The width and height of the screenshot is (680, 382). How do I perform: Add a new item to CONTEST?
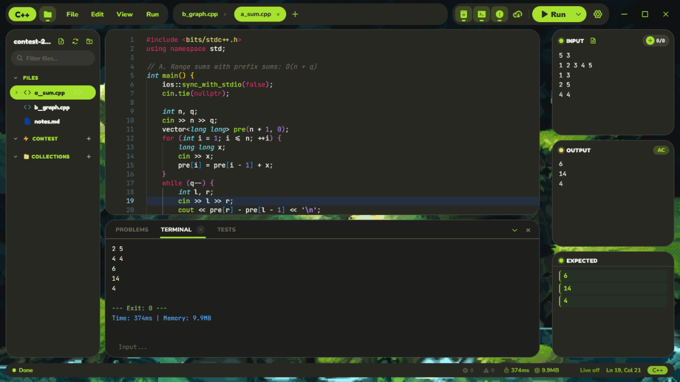coord(88,139)
